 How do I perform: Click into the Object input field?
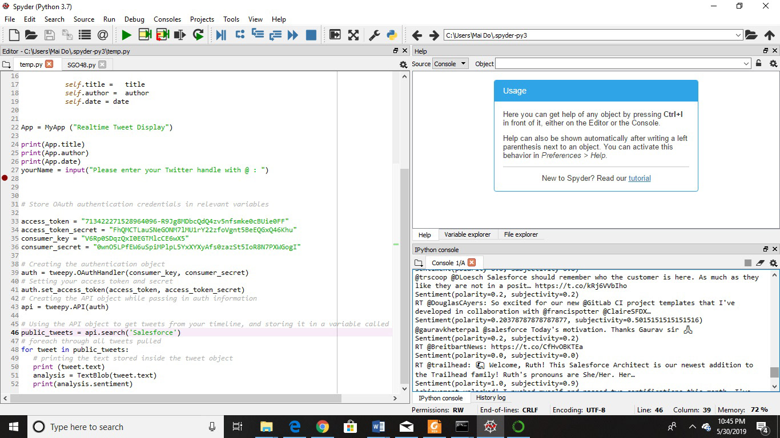click(618, 64)
